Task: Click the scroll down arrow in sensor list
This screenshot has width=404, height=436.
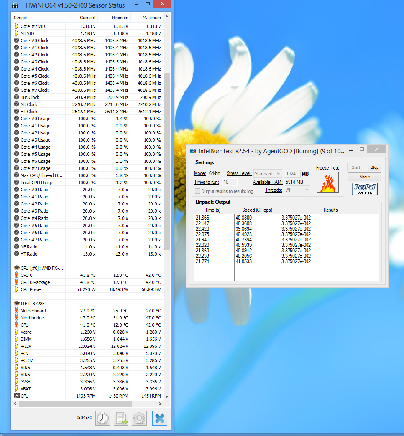Action: 167,396
